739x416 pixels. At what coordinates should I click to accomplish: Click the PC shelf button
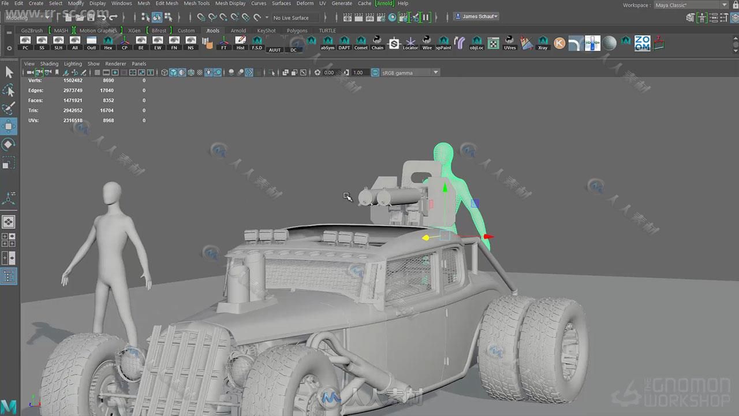pos(25,43)
